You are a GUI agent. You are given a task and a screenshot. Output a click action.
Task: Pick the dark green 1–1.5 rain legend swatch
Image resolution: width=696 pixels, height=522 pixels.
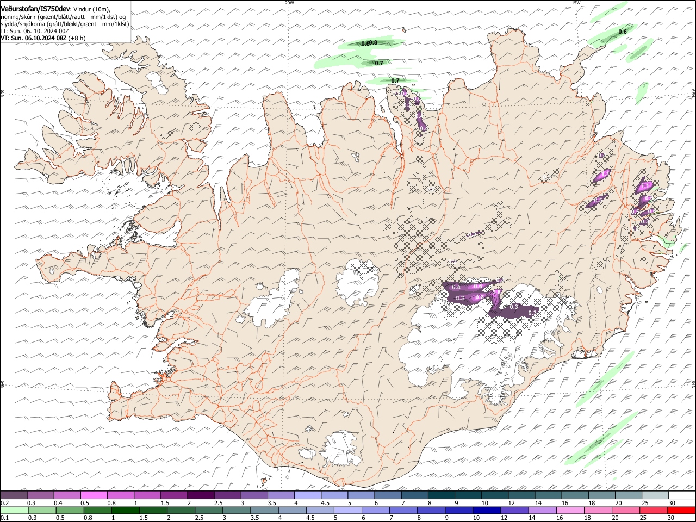pos(126,511)
